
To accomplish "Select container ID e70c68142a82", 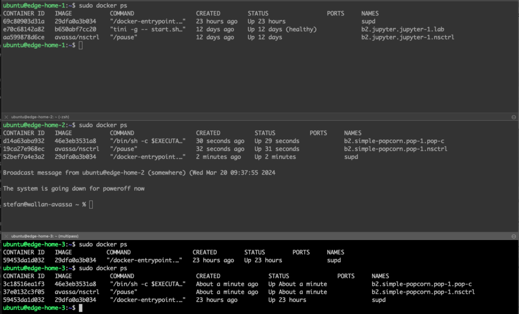I will coord(24,29).
